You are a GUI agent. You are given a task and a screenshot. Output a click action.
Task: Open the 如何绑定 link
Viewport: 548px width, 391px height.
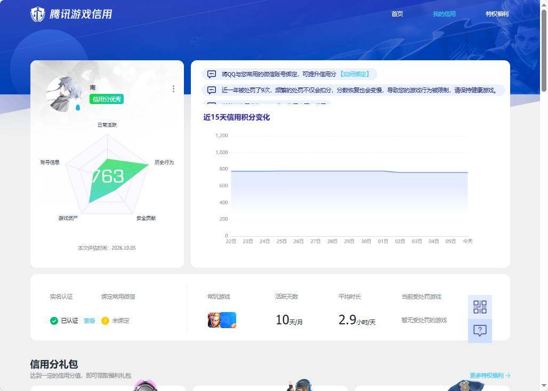(x=354, y=74)
